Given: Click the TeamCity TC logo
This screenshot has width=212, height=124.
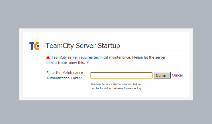Looking at the screenshot, I should point(34,46).
